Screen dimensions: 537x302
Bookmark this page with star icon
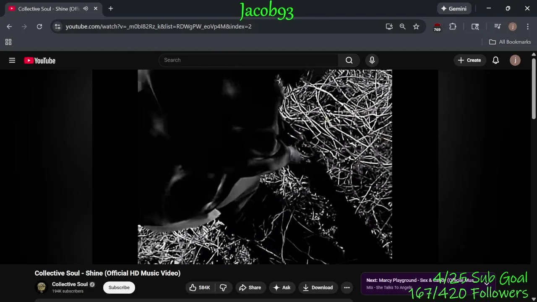coord(416,26)
